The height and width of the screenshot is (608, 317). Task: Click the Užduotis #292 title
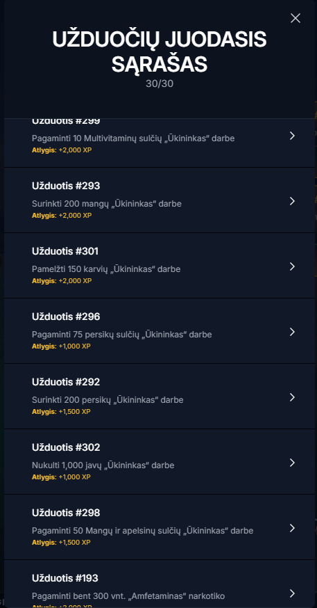point(66,383)
